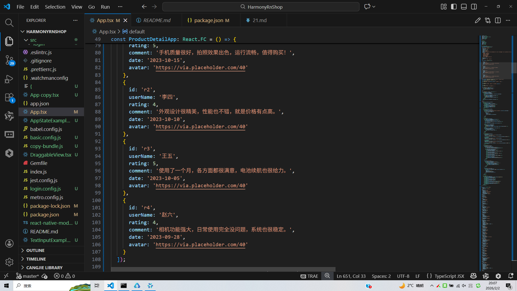
Task: Open the Search view in activity bar
Action: (9, 23)
